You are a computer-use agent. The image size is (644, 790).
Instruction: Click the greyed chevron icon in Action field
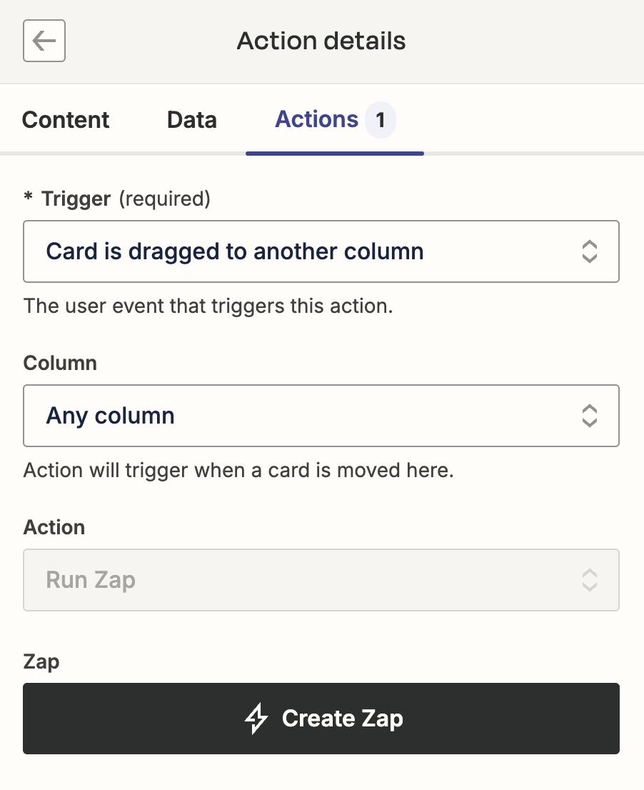(590, 580)
